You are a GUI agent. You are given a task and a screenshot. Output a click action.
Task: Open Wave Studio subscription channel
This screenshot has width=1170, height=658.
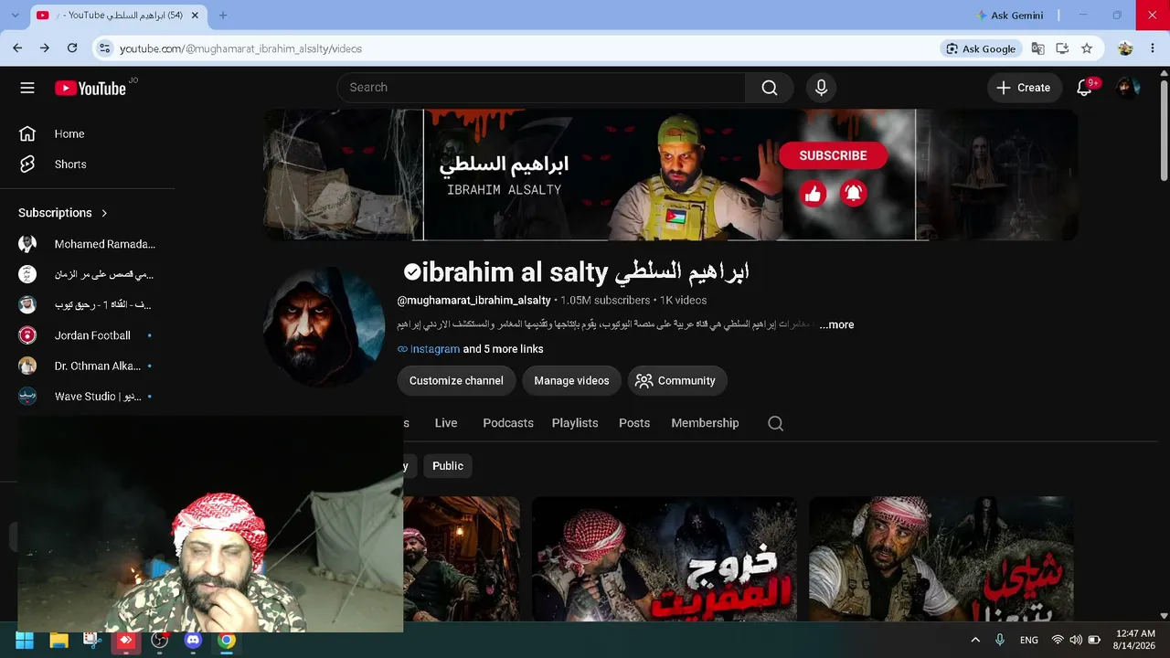pyautogui.click(x=87, y=397)
